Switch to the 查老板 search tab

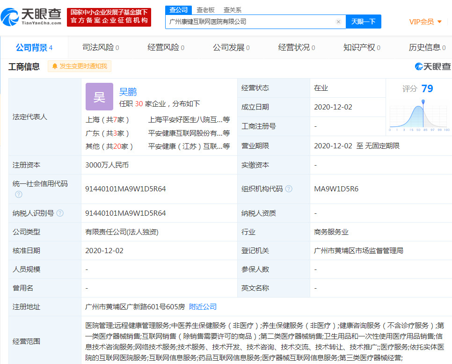(205, 10)
